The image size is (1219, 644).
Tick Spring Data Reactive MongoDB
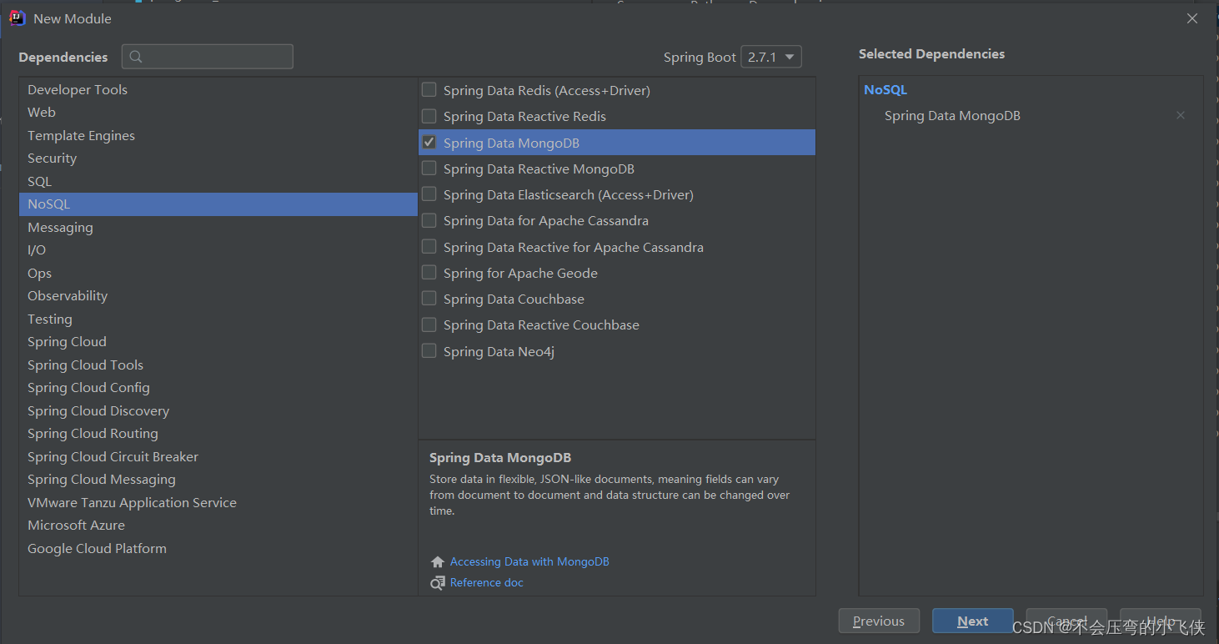(x=429, y=169)
